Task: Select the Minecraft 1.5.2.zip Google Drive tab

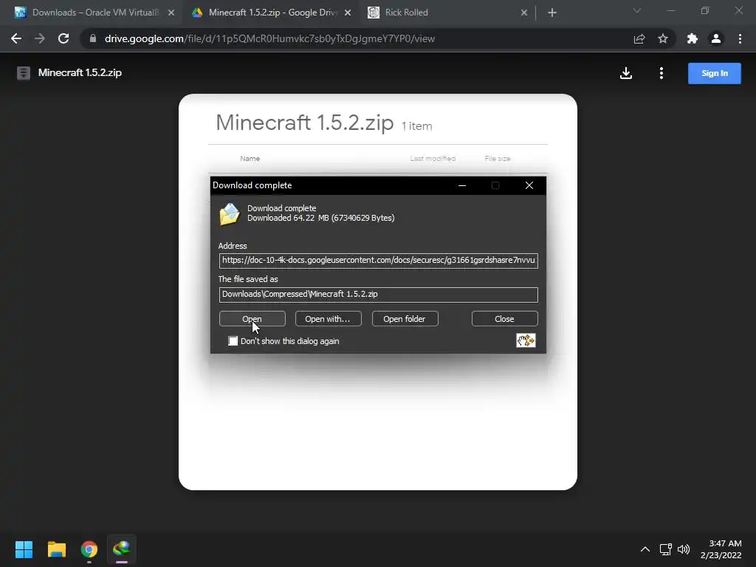Action: click(x=272, y=13)
